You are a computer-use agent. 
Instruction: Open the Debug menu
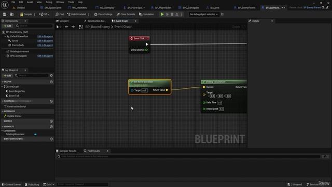(x=49, y=2)
